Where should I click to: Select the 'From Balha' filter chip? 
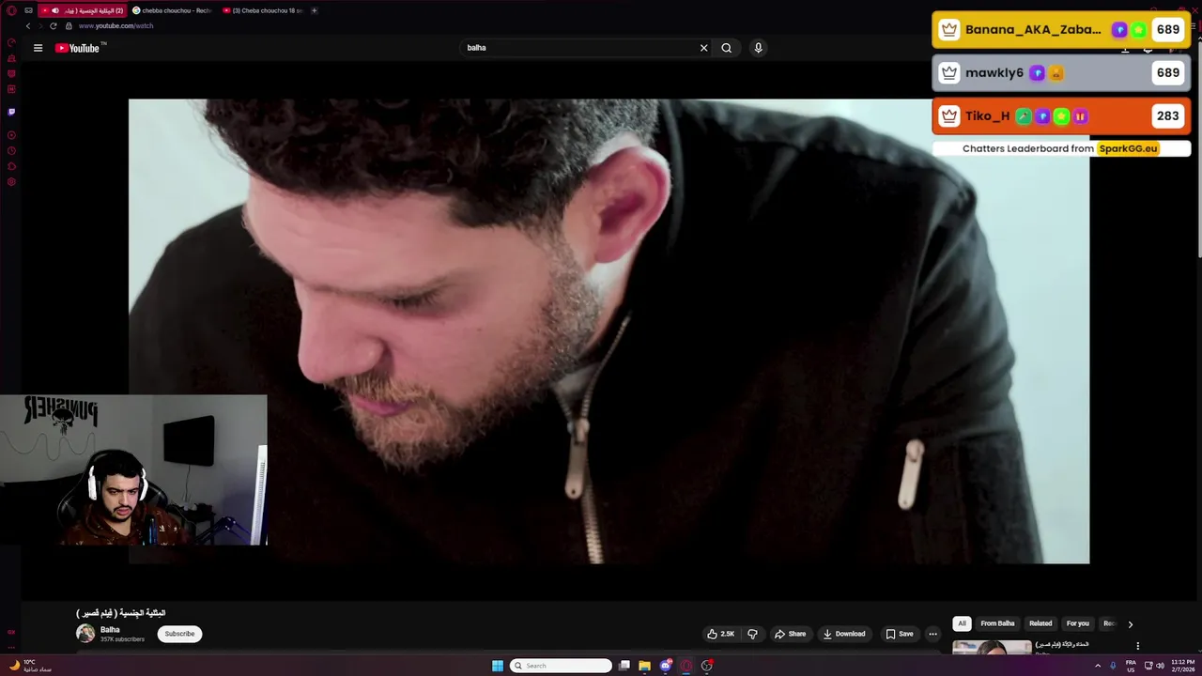(997, 623)
